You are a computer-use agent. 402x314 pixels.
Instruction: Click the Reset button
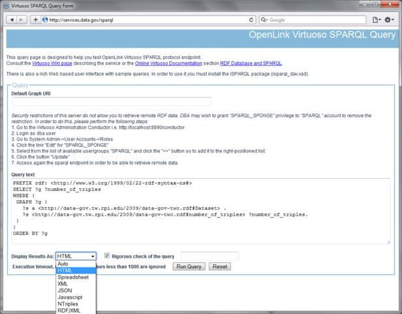(220, 267)
